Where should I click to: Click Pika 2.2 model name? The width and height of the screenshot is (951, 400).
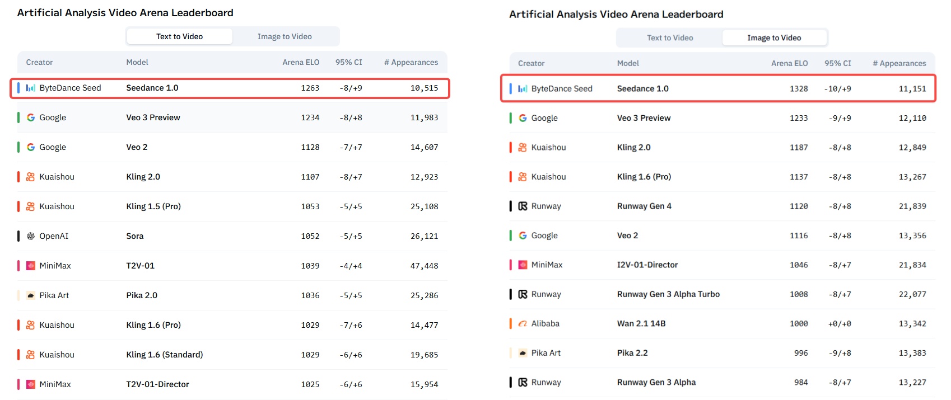click(632, 353)
